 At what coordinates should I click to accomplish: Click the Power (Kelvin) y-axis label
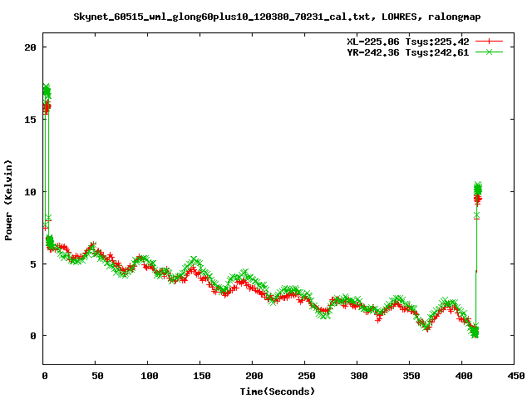tap(8, 200)
